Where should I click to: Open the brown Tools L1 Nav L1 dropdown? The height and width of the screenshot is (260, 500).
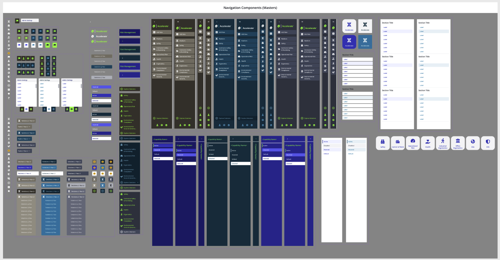pyautogui.click(x=24, y=126)
